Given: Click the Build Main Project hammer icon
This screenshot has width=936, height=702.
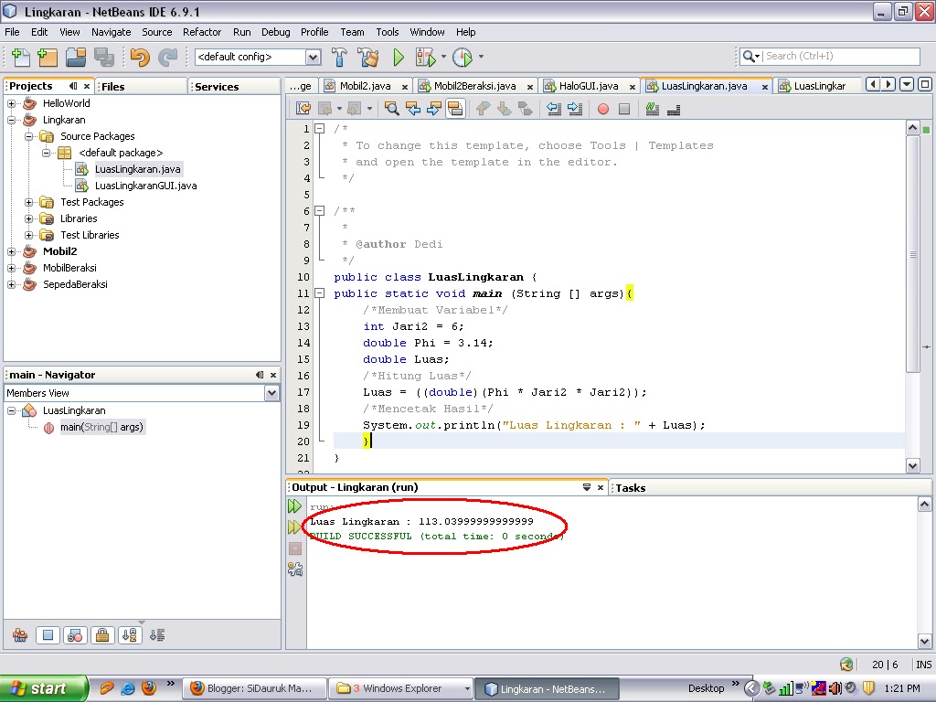Looking at the screenshot, I should point(339,58).
